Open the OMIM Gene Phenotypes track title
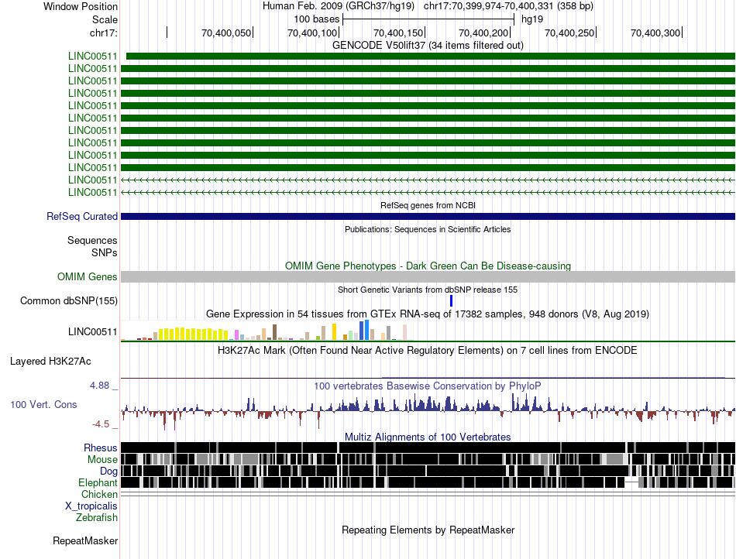Screen dimensions: 736x559 pyautogui.click(x=428, y=266)
